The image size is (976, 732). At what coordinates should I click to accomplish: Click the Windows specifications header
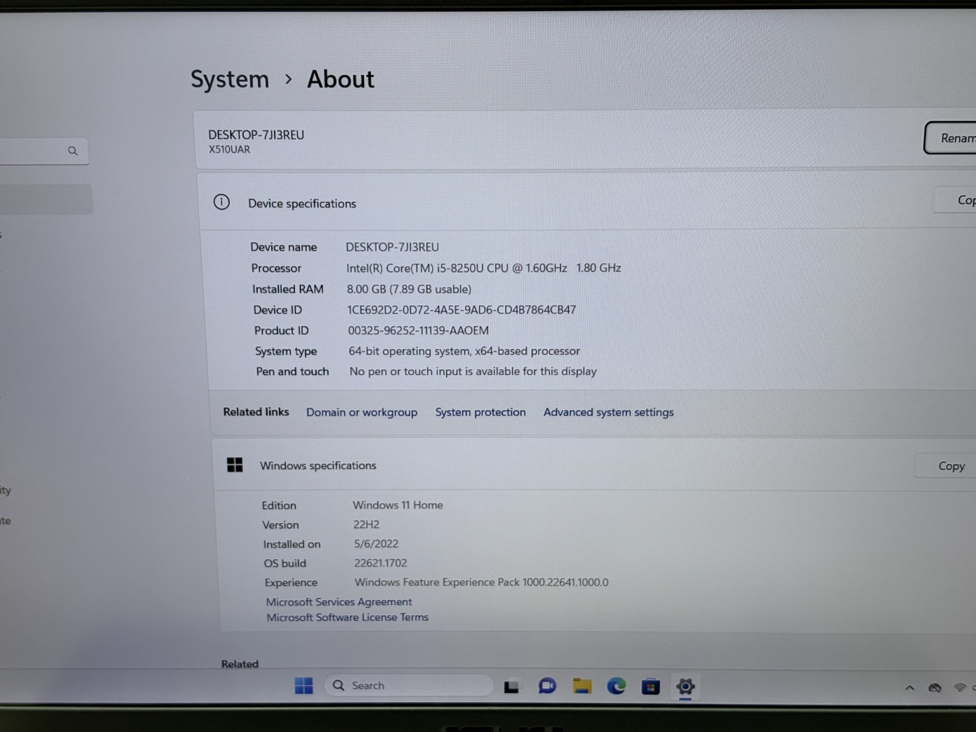click(x=318, y=465)
